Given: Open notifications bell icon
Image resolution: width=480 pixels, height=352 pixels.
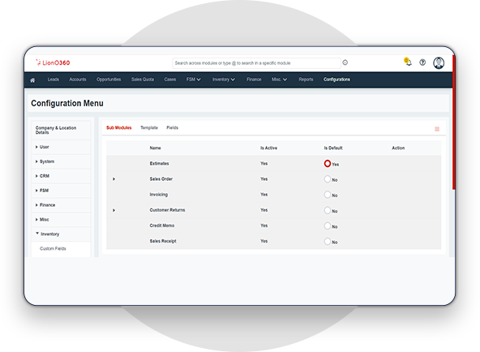Looking at the screenshot, I should [408, 62].
